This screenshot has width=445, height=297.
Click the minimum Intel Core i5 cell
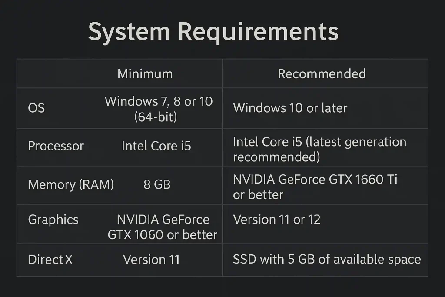tap(156, 146)
